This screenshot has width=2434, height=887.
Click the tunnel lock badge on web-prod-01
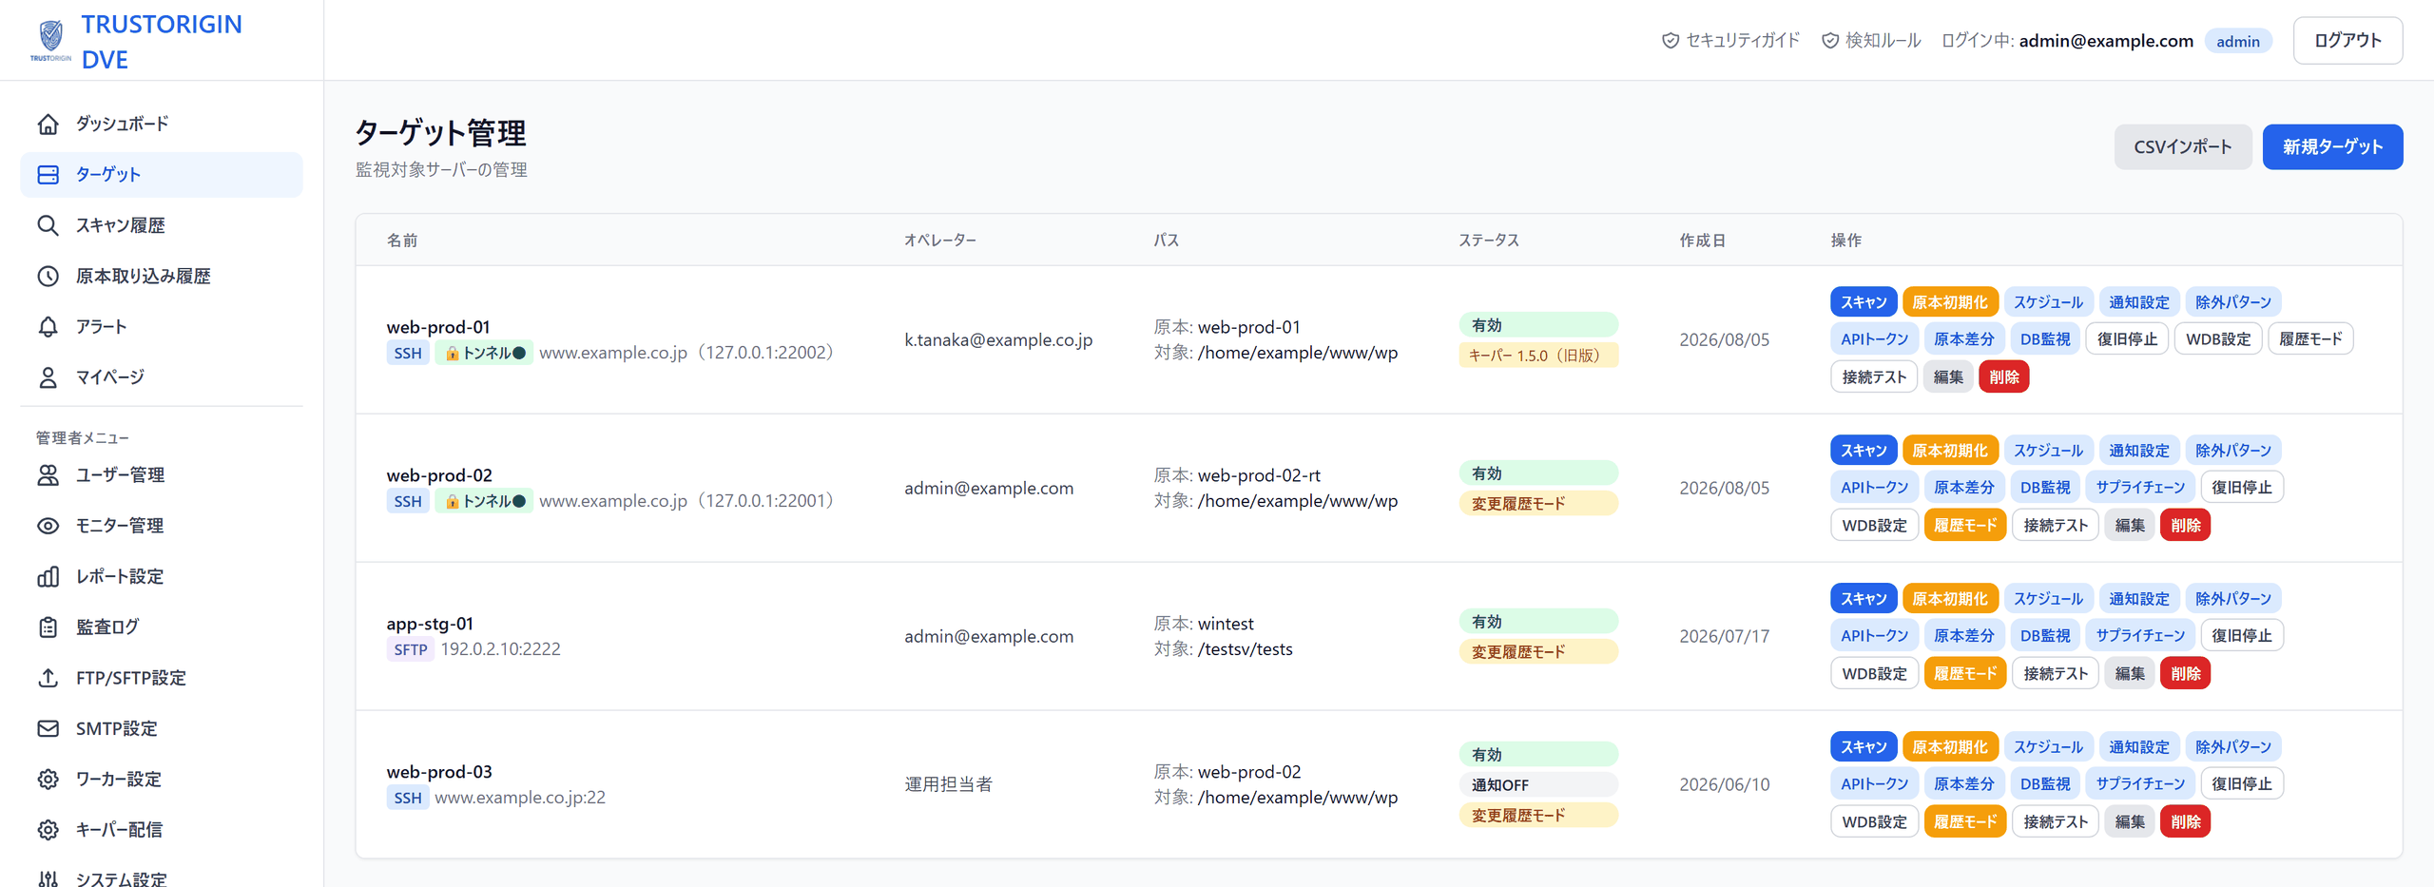pyautogui.click(x=484, y=353)
